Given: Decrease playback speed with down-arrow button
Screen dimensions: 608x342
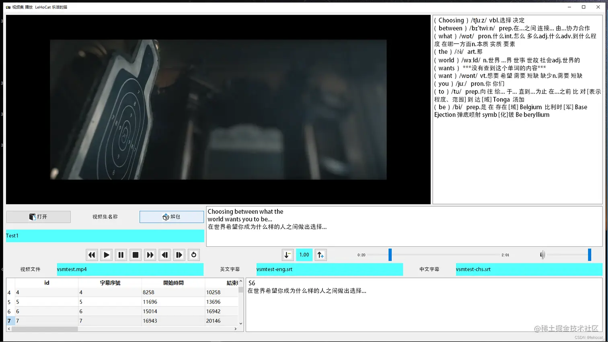Looking at the screenshot, I should (288, 255).
